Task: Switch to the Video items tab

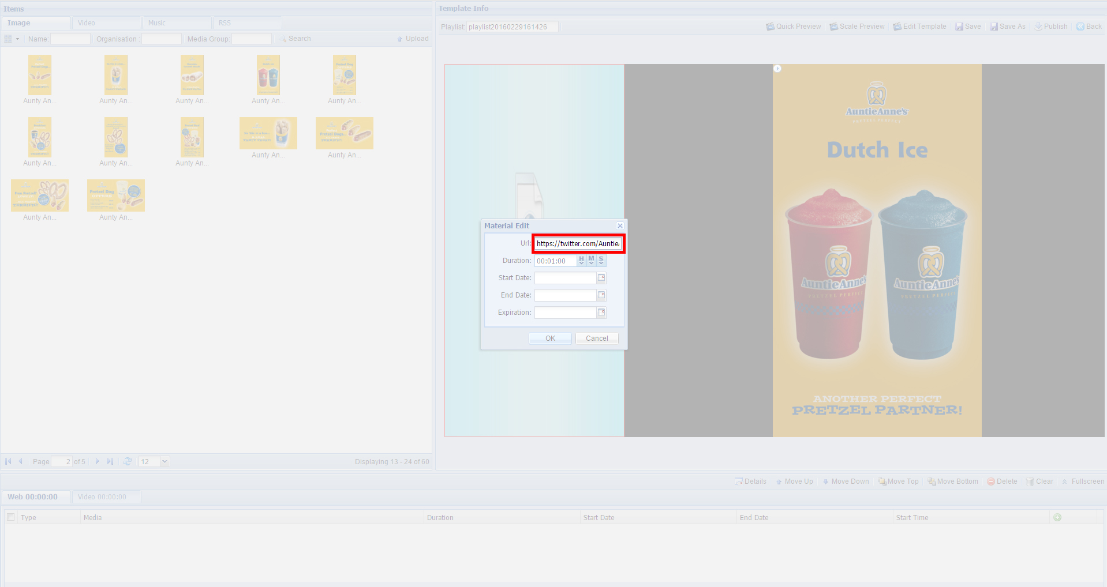Action: pos(107,23)
